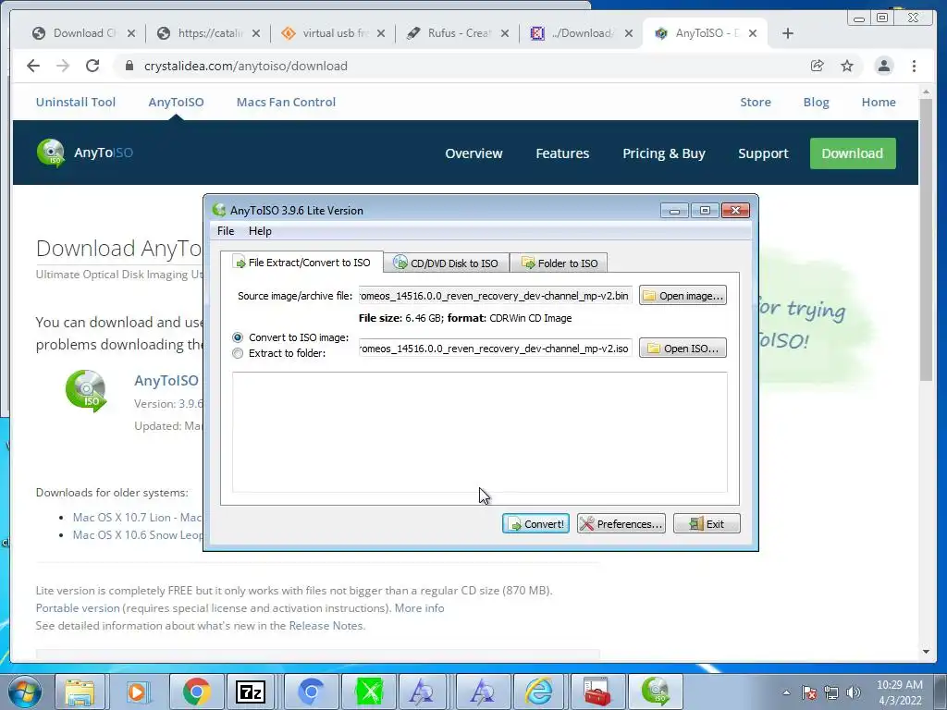Click the web page vertical scrollbar
Viewport: 947px width, 710px height.
(x=926, y=241)
